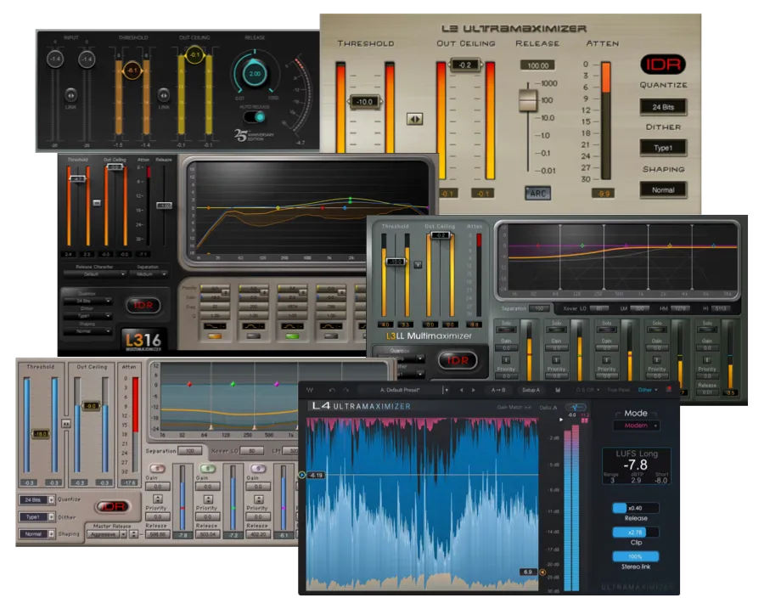
Task: Click the red IDR logo in L2 Ultramaximizer
Action: coord(663,65)
